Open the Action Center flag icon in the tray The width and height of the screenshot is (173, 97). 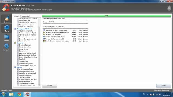151,95
